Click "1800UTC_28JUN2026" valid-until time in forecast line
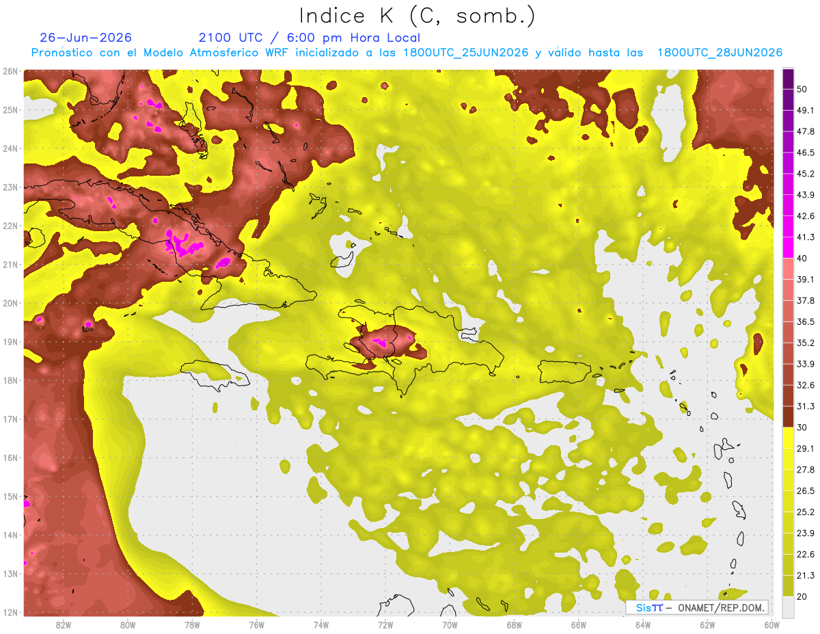The image size is (820, 634). [x=720, y=53]
